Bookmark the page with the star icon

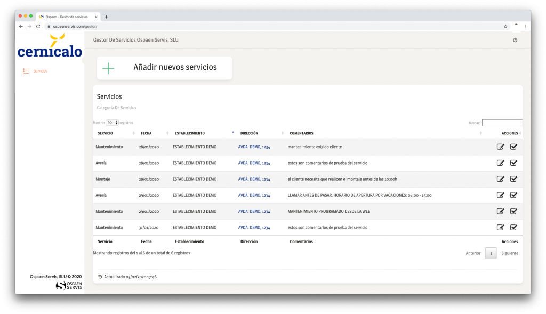[x=505, y=26]
